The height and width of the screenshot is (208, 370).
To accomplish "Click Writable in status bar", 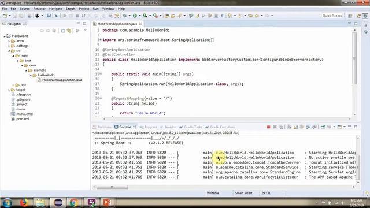I will [x=213, y=193].
